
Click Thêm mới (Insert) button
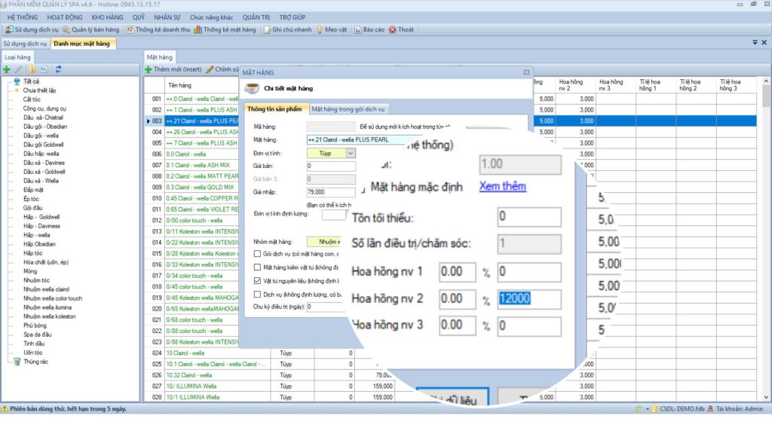click(173, 69)
